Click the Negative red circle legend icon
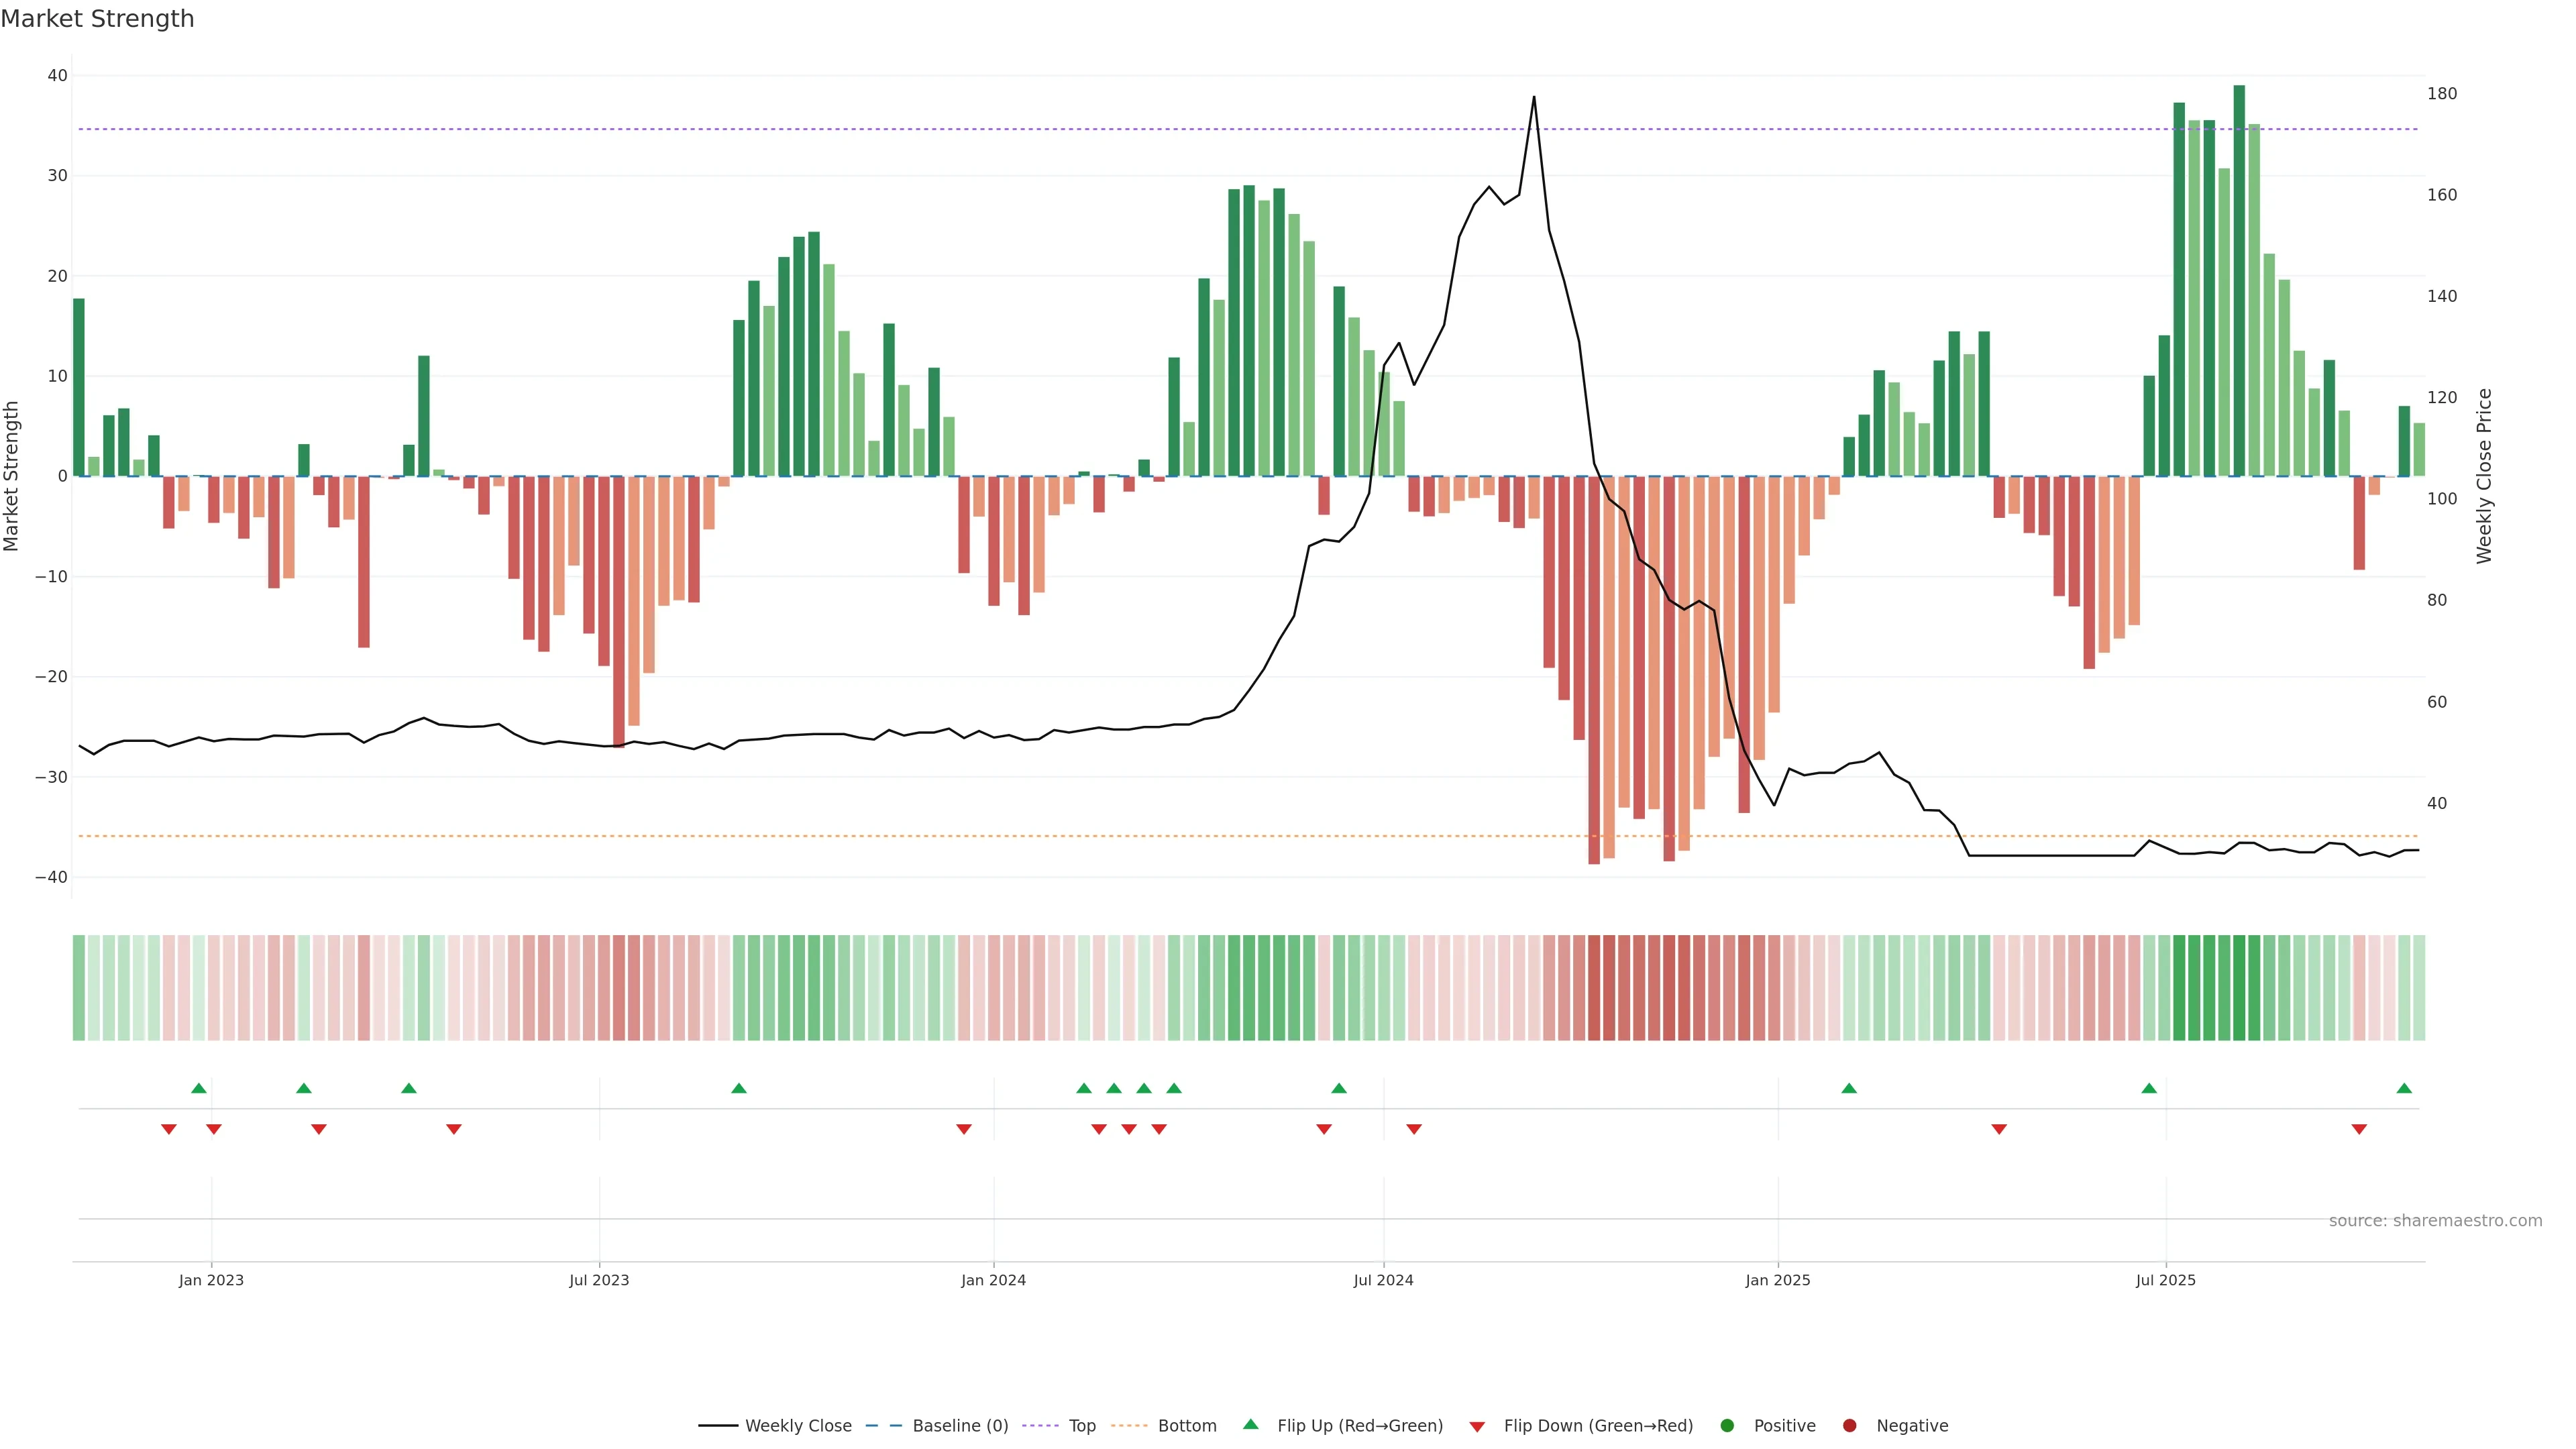2576x1449 pixels. coord(1849,1426)
